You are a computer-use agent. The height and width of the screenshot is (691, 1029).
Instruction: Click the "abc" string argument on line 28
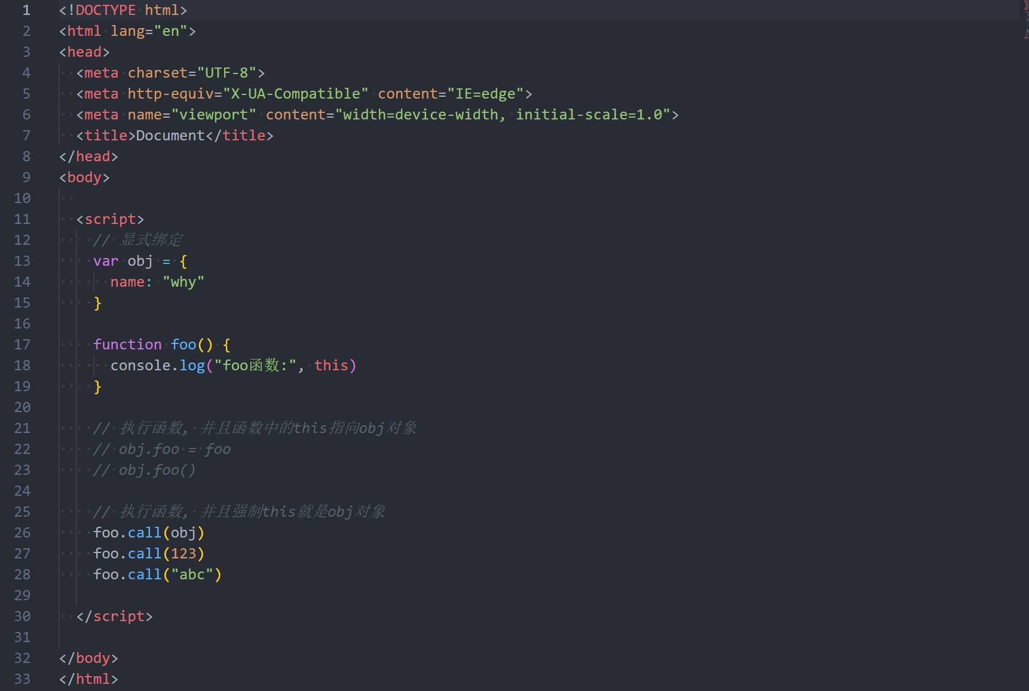pyautogui.click(x=192, y=575)
